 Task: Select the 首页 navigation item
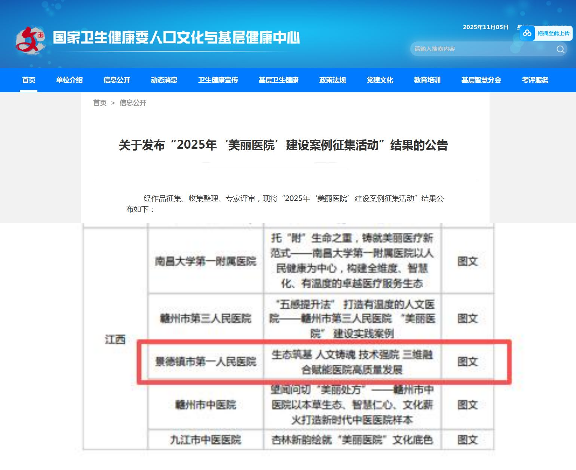[29, 80]
